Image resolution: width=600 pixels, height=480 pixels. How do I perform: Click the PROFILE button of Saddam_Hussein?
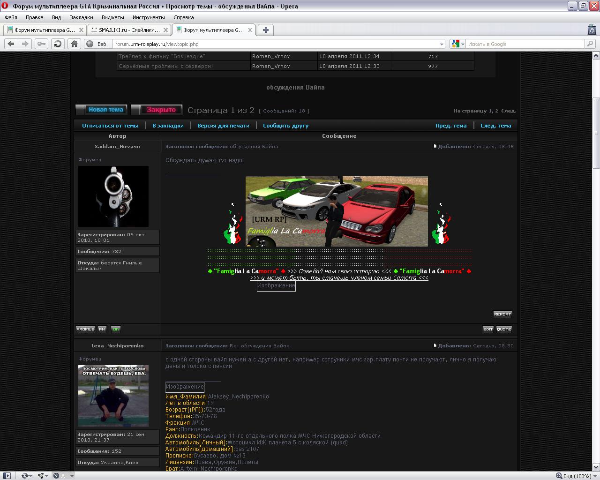tap(85, 329)
